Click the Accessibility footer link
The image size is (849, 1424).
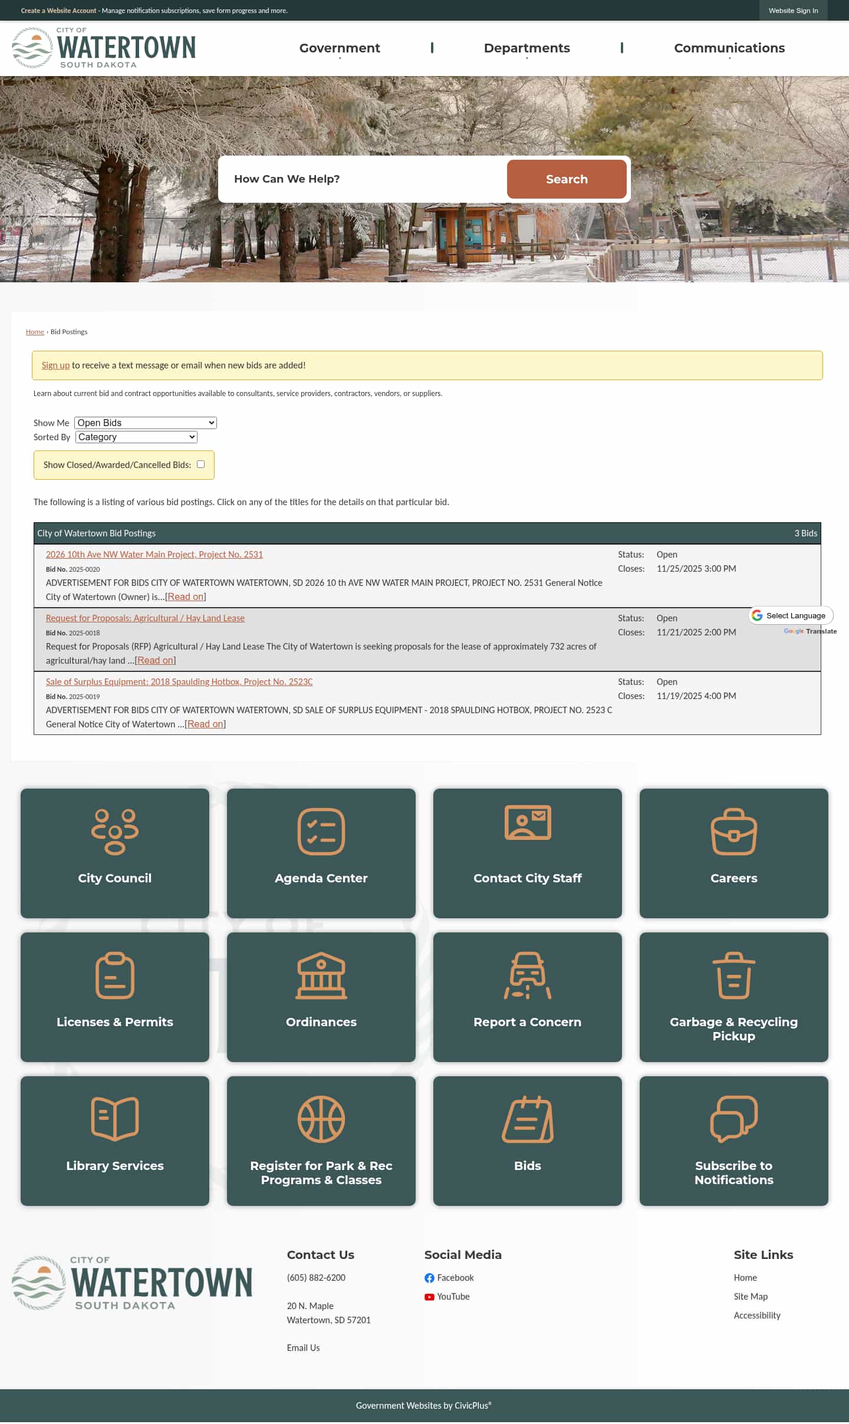coord(757,1316)
